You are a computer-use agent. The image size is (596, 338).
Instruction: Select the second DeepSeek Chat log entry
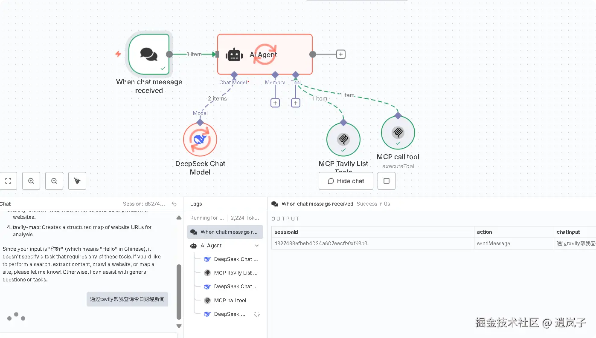point(231,286)
